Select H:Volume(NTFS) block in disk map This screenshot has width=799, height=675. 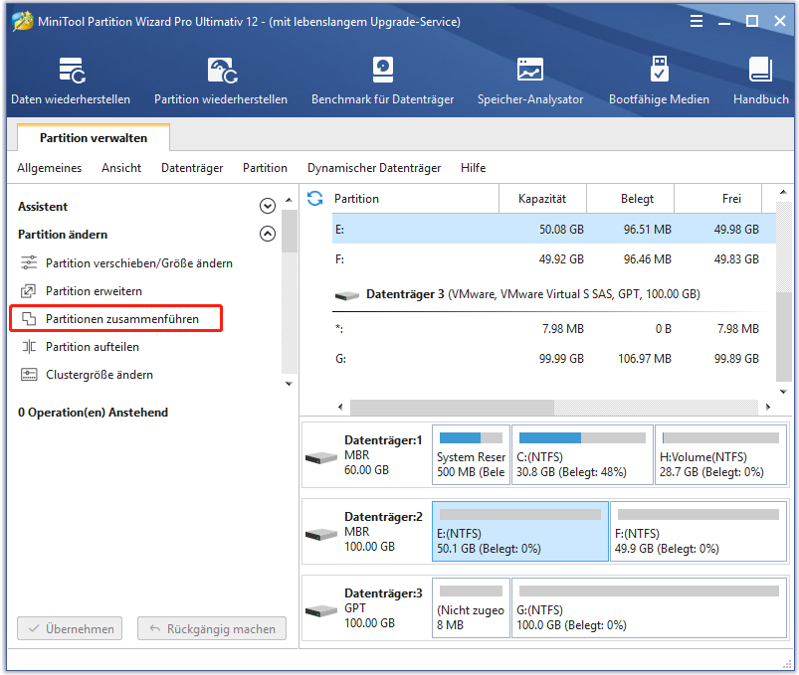(x=721, y=455)
